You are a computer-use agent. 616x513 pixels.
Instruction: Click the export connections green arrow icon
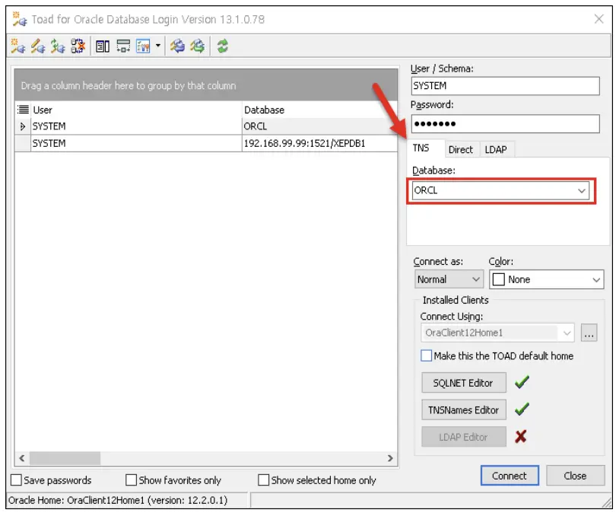(197, 46)
